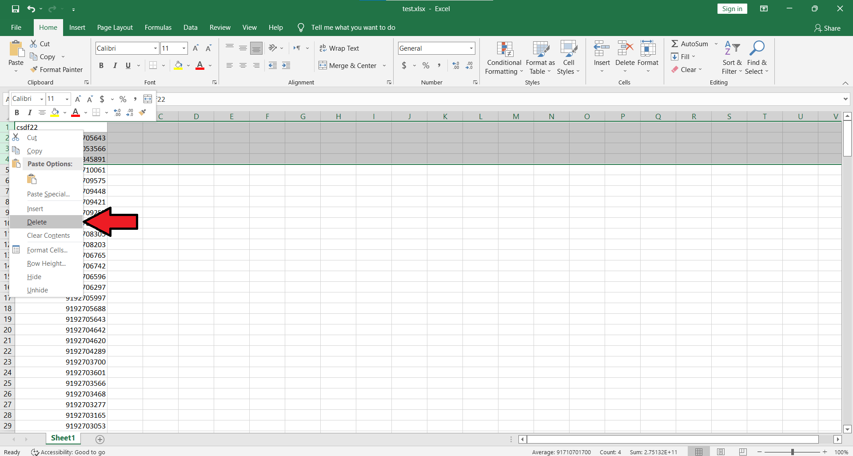Toggle Bold in the ribbon Font group
The height and width of the screenshot is (456, 853).
coord(101,65)
